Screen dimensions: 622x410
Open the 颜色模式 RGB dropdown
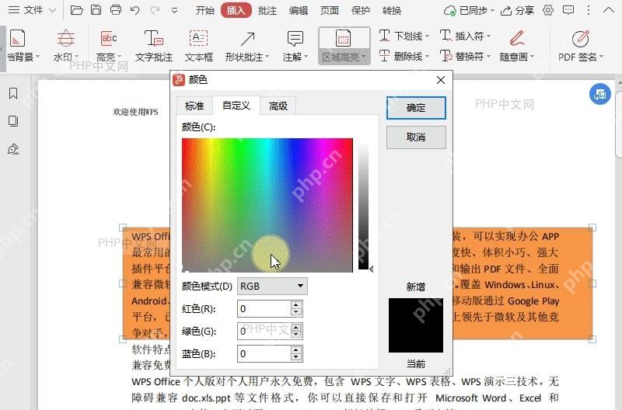(272, 286)
